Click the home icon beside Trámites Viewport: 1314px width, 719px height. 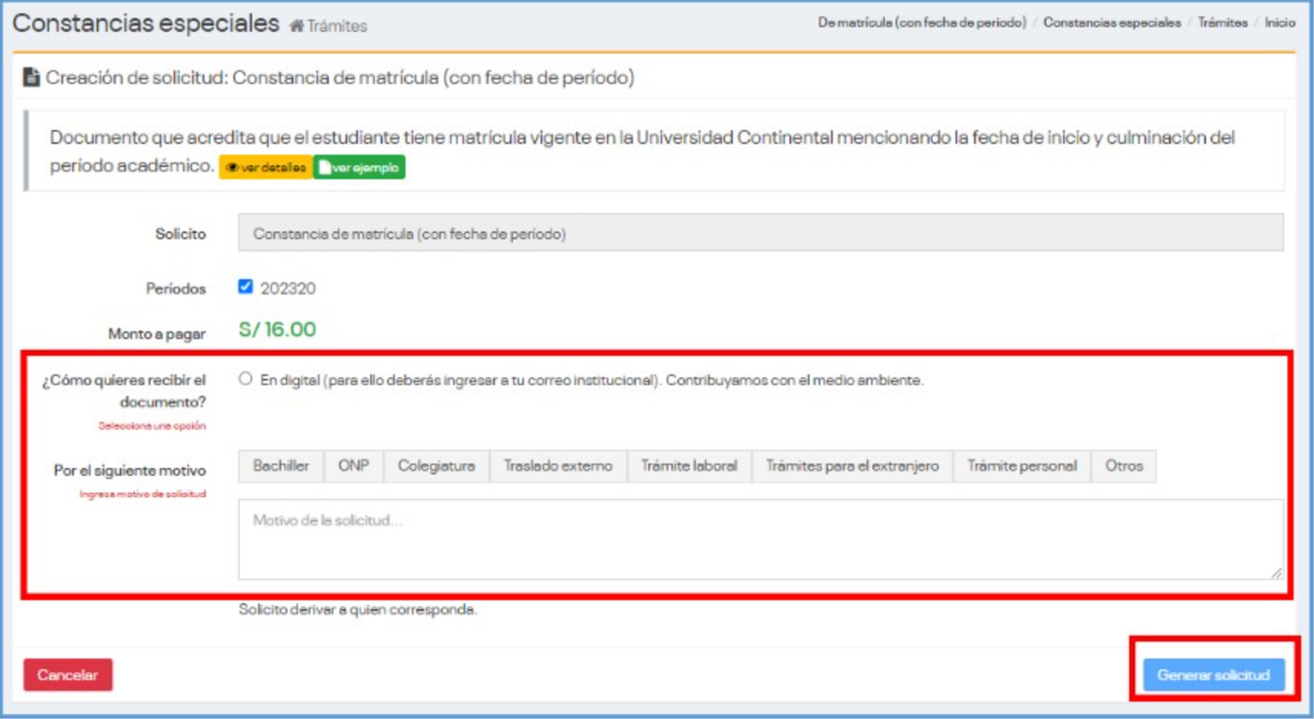(296, 26)
